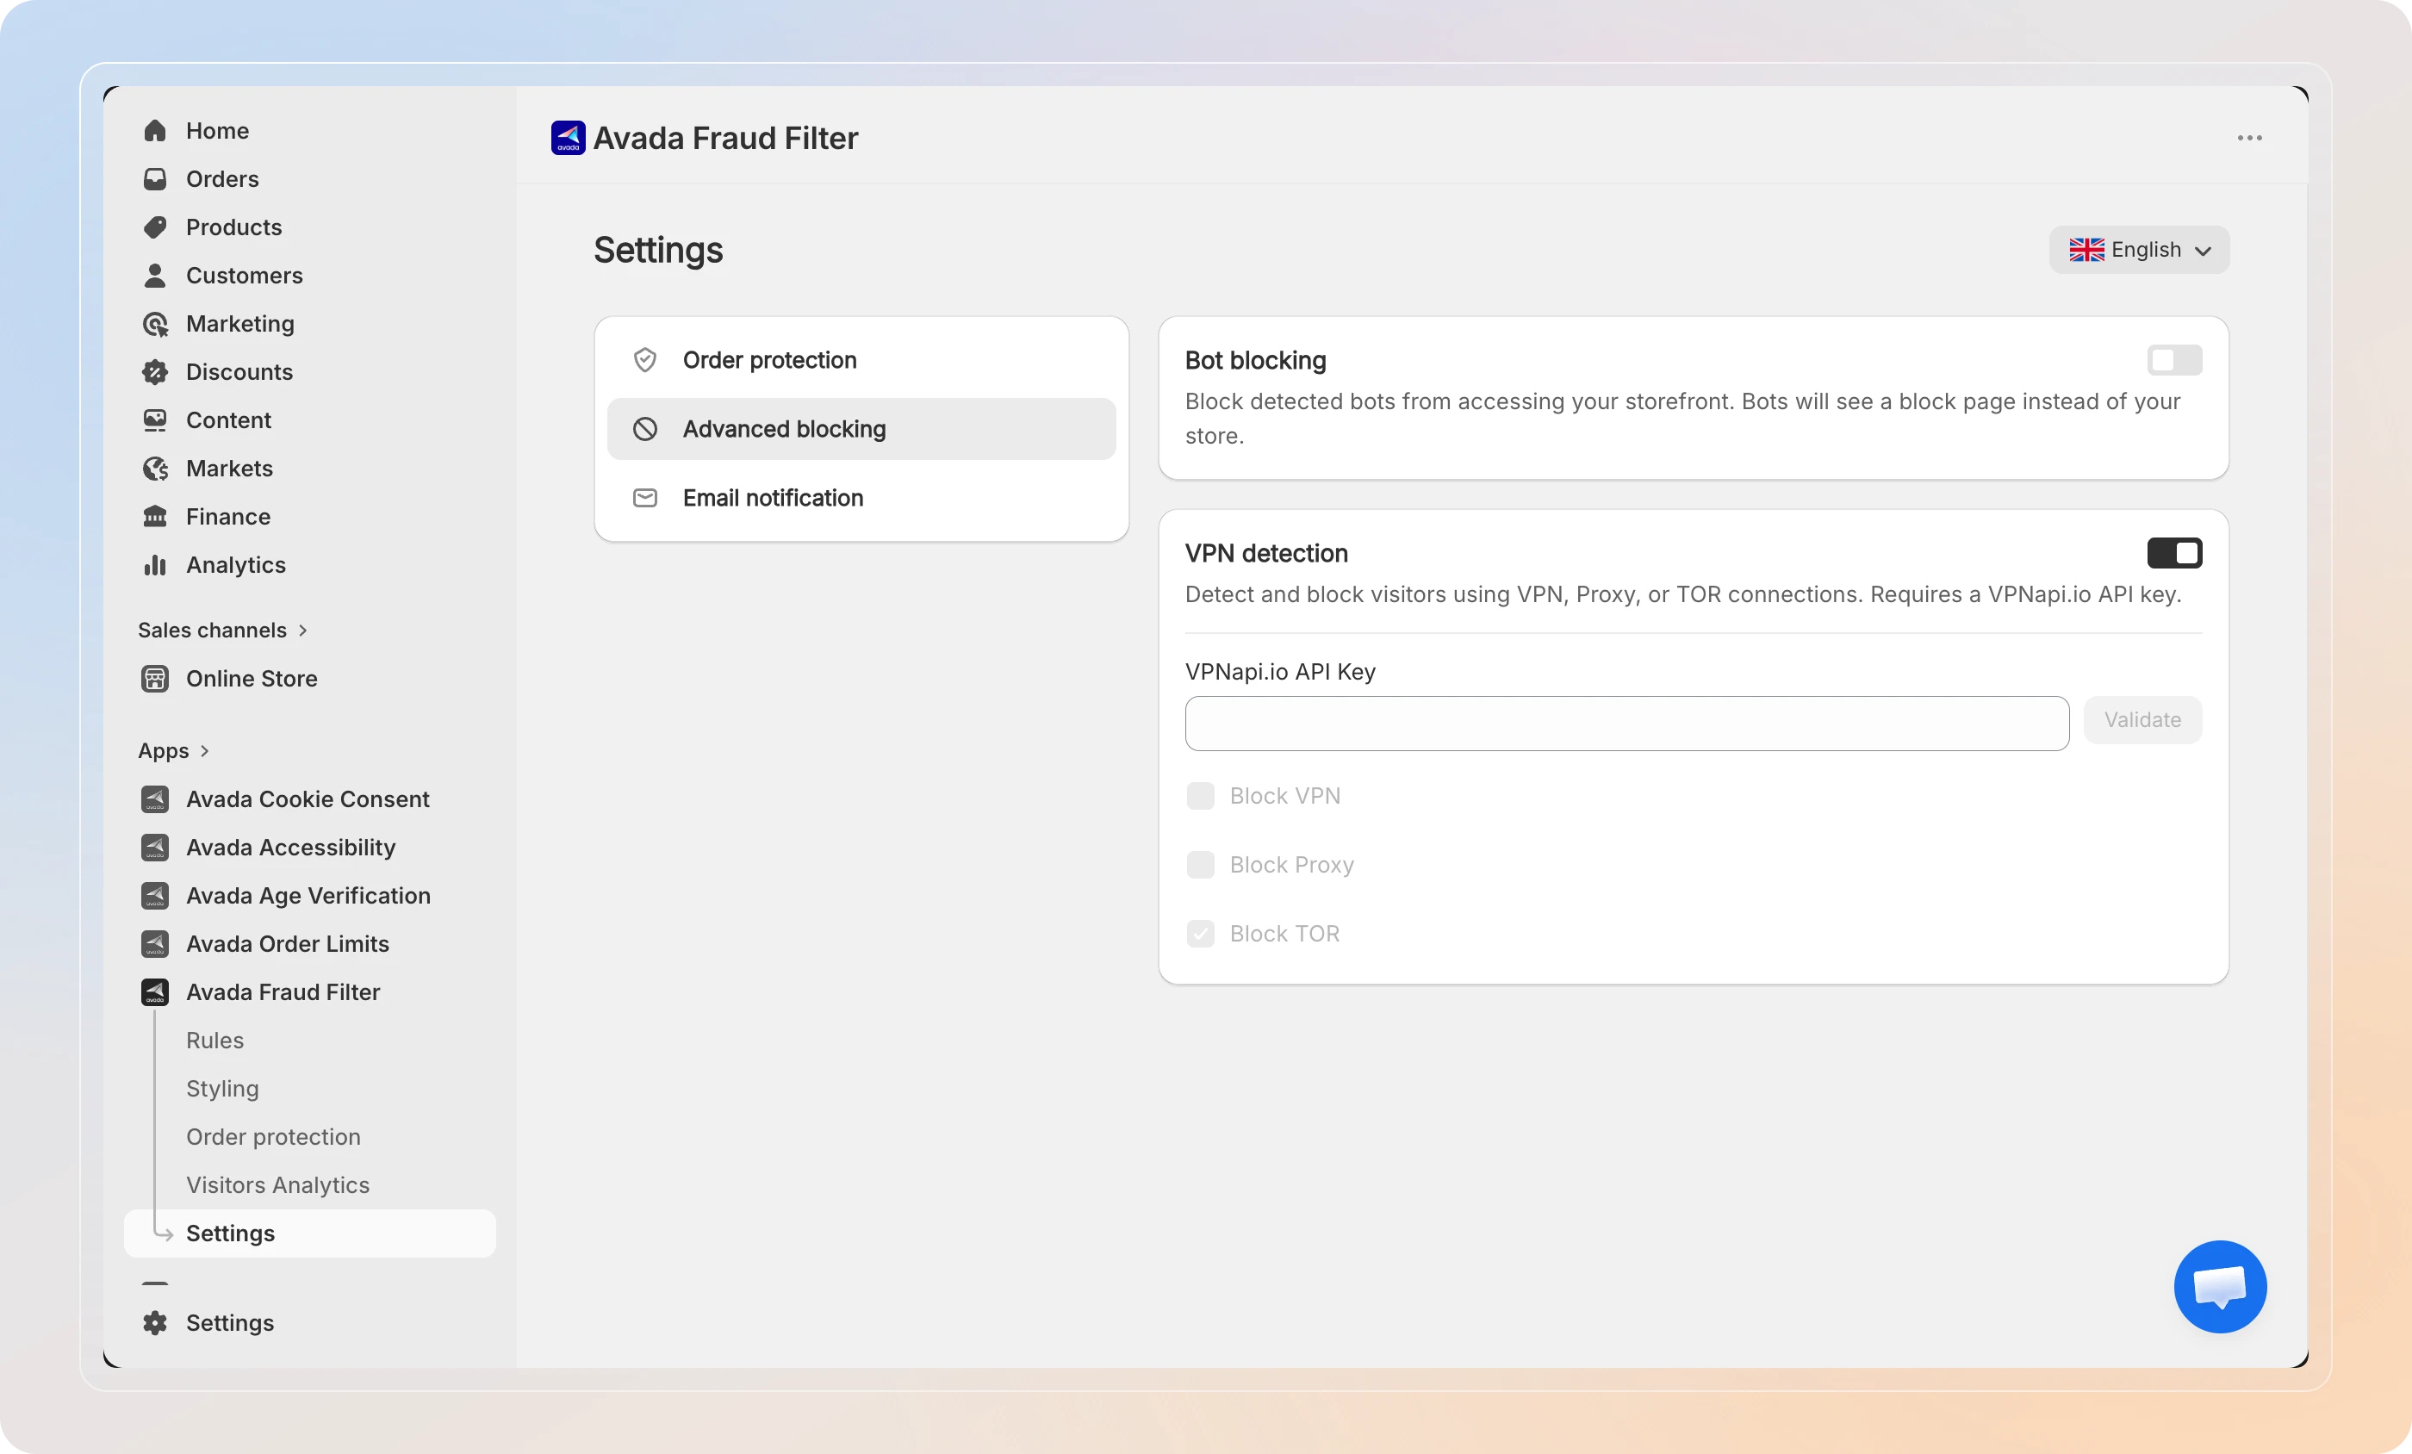The image size is (2412, 1454).
Task: Check the Block Proxy checkbox
Action: coord(1200,865)
